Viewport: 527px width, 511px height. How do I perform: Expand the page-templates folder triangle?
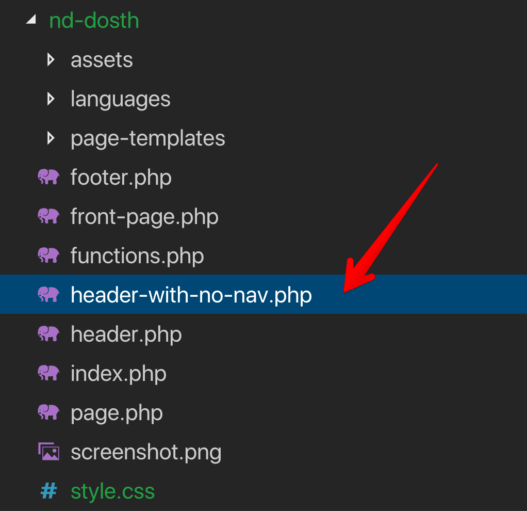[51, 138]
